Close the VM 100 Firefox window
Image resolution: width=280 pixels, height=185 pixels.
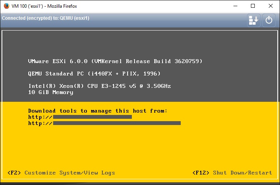tap(270, 6)
